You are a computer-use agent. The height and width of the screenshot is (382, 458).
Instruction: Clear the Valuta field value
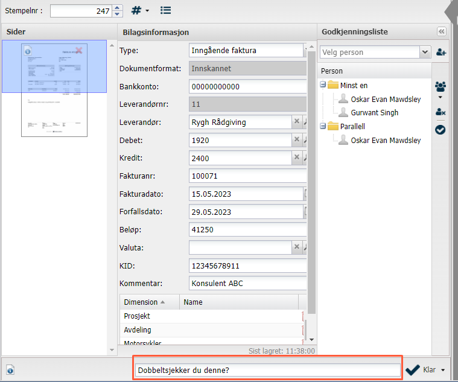tap(296, 247)
